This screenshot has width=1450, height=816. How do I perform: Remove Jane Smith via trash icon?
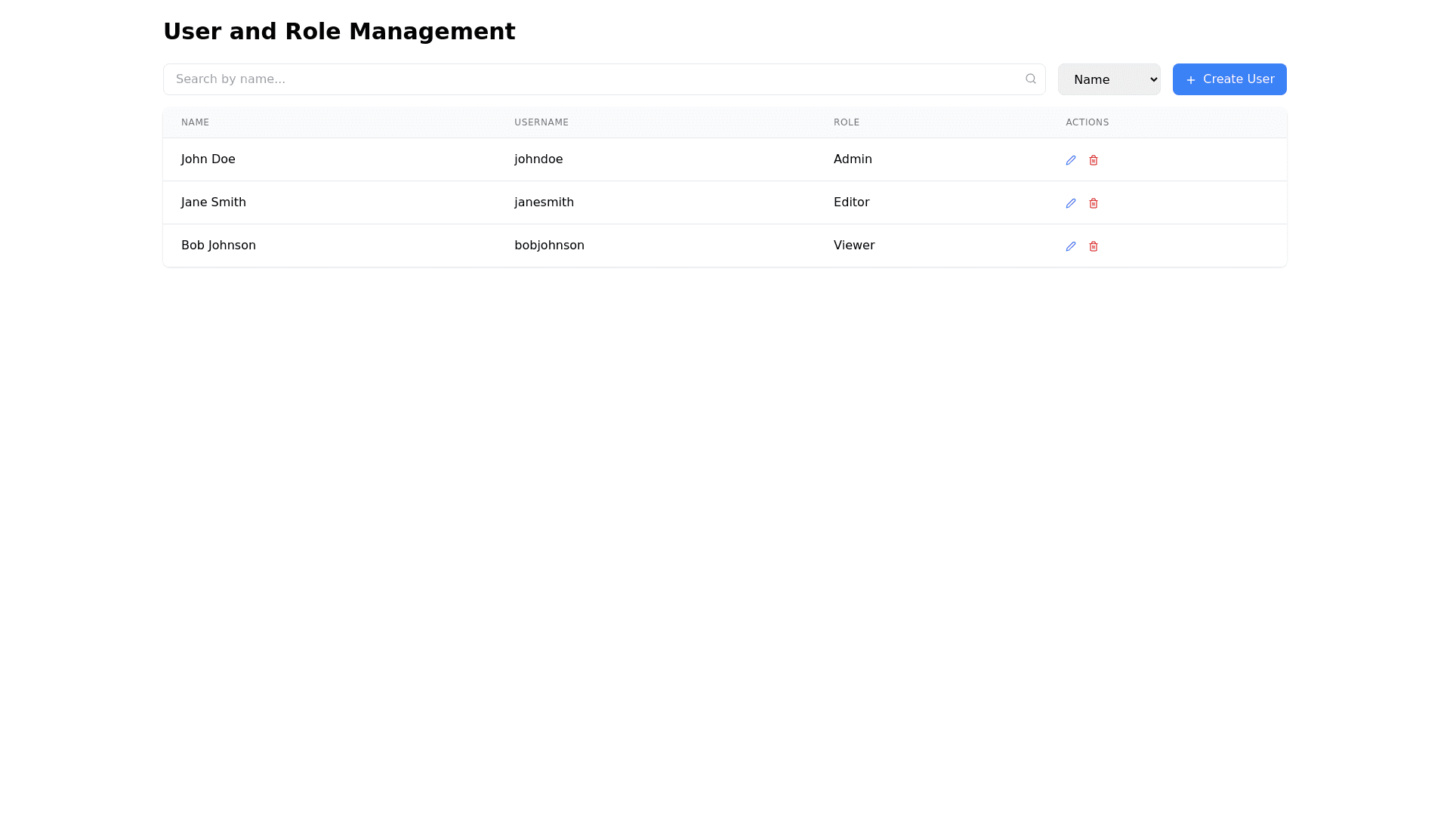[x=1093, y=203]
